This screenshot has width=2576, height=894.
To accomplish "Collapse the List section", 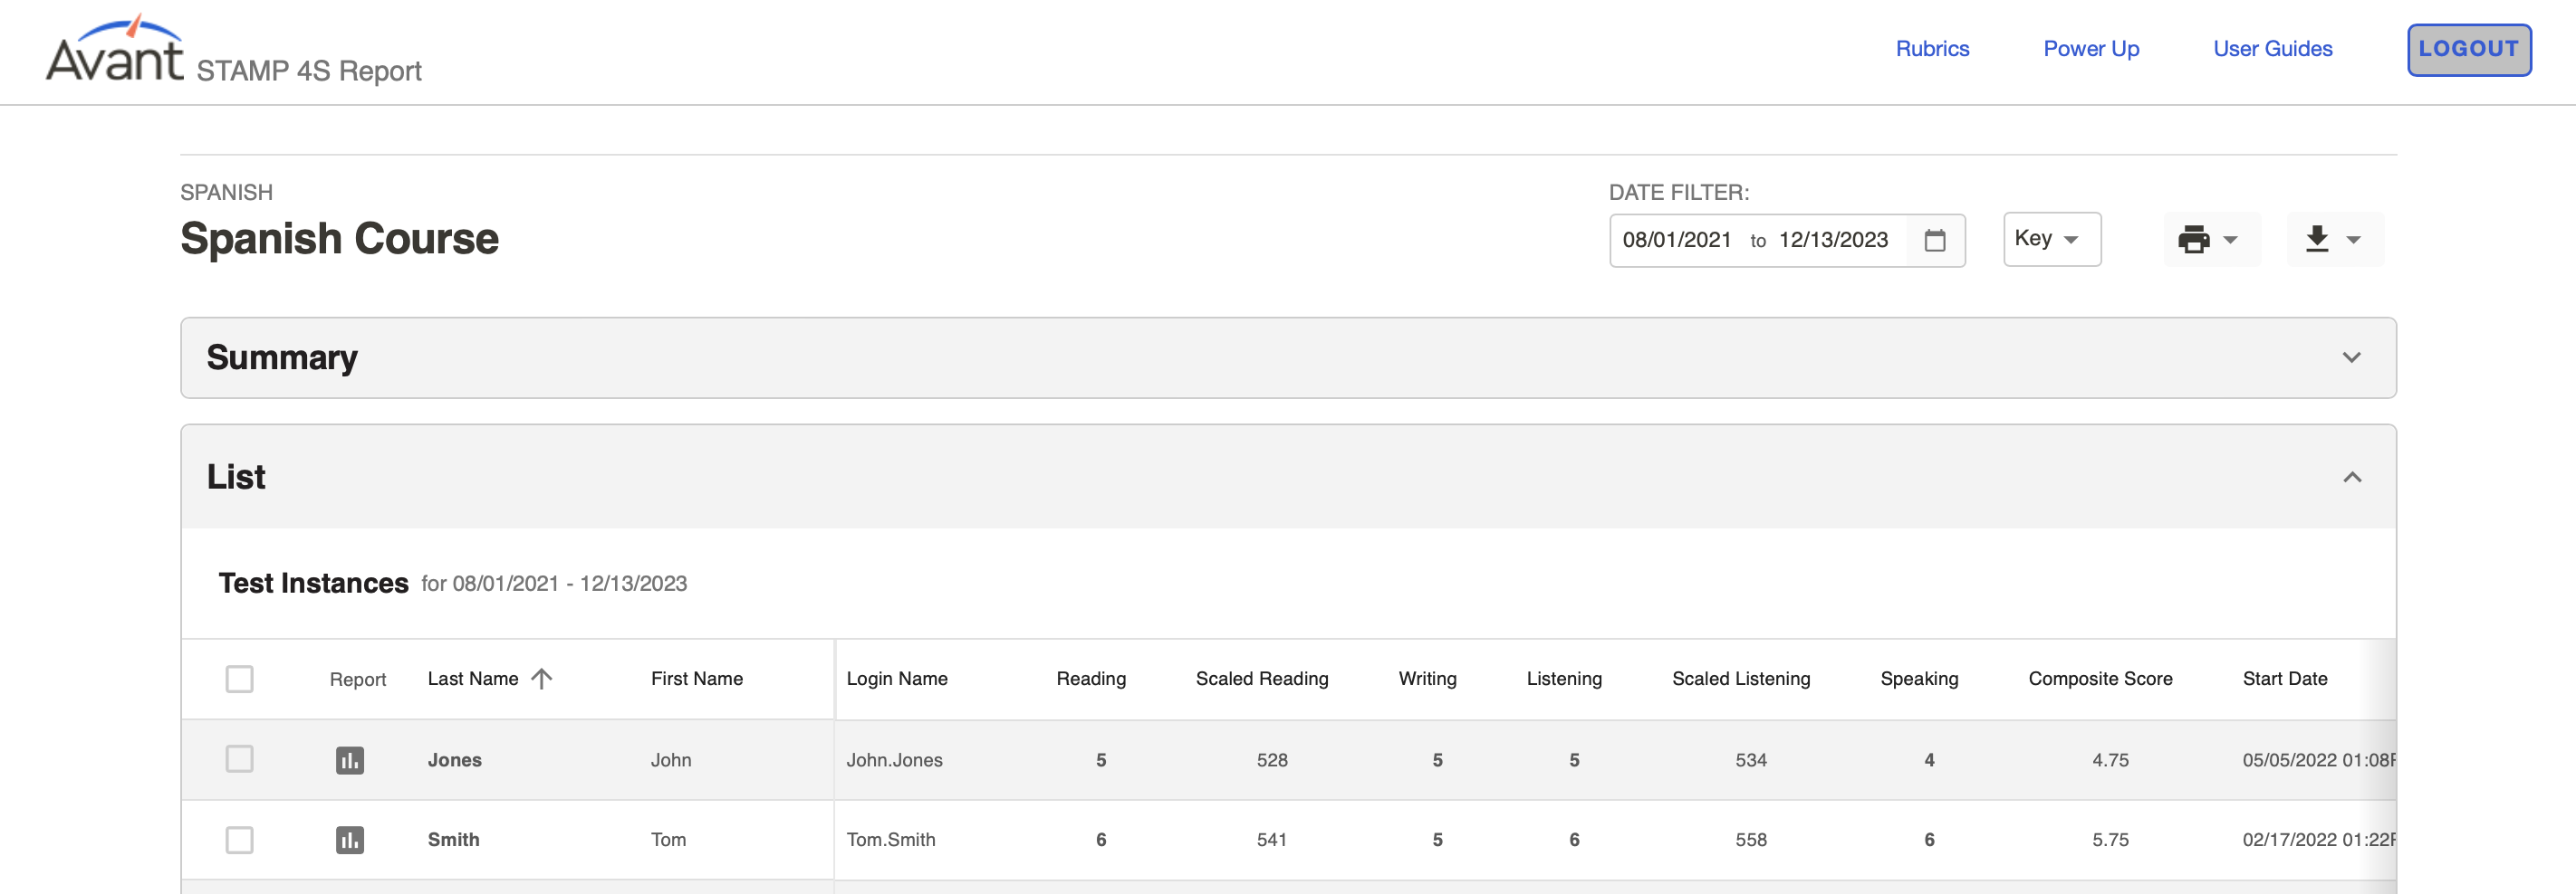I will click(2351, 478).
